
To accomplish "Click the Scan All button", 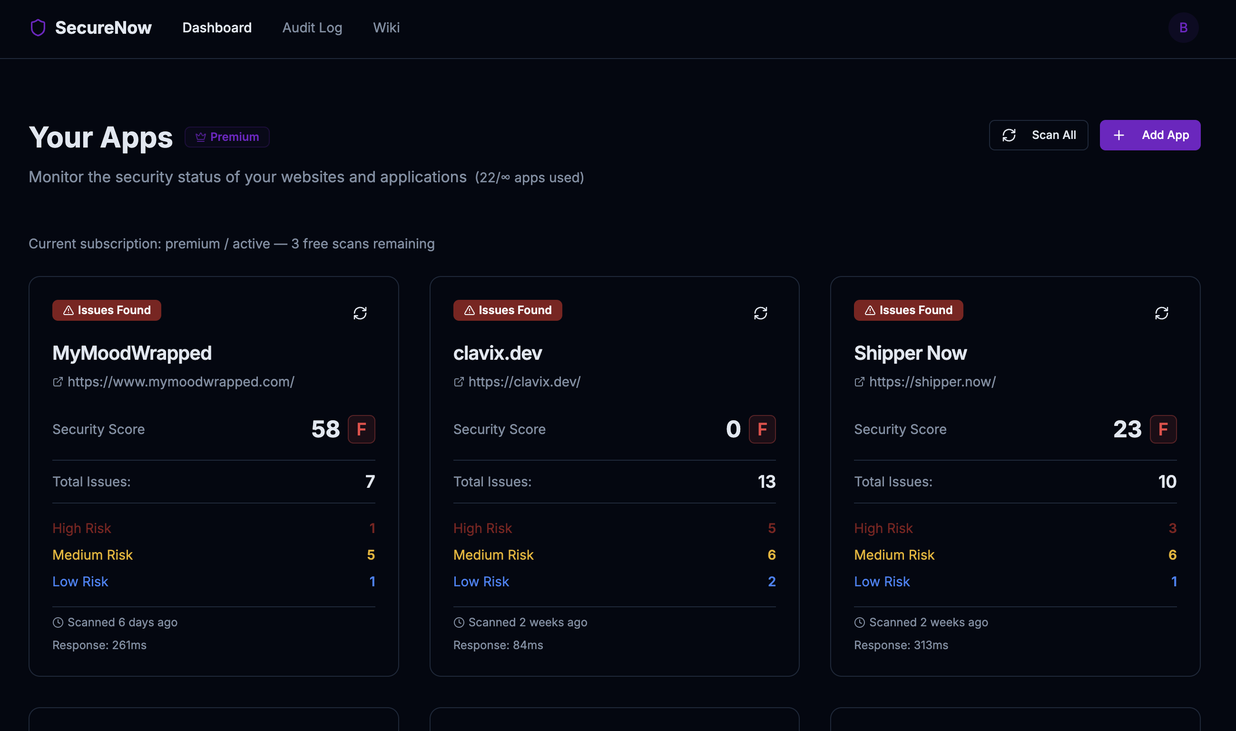I will tap(1038, 135).
